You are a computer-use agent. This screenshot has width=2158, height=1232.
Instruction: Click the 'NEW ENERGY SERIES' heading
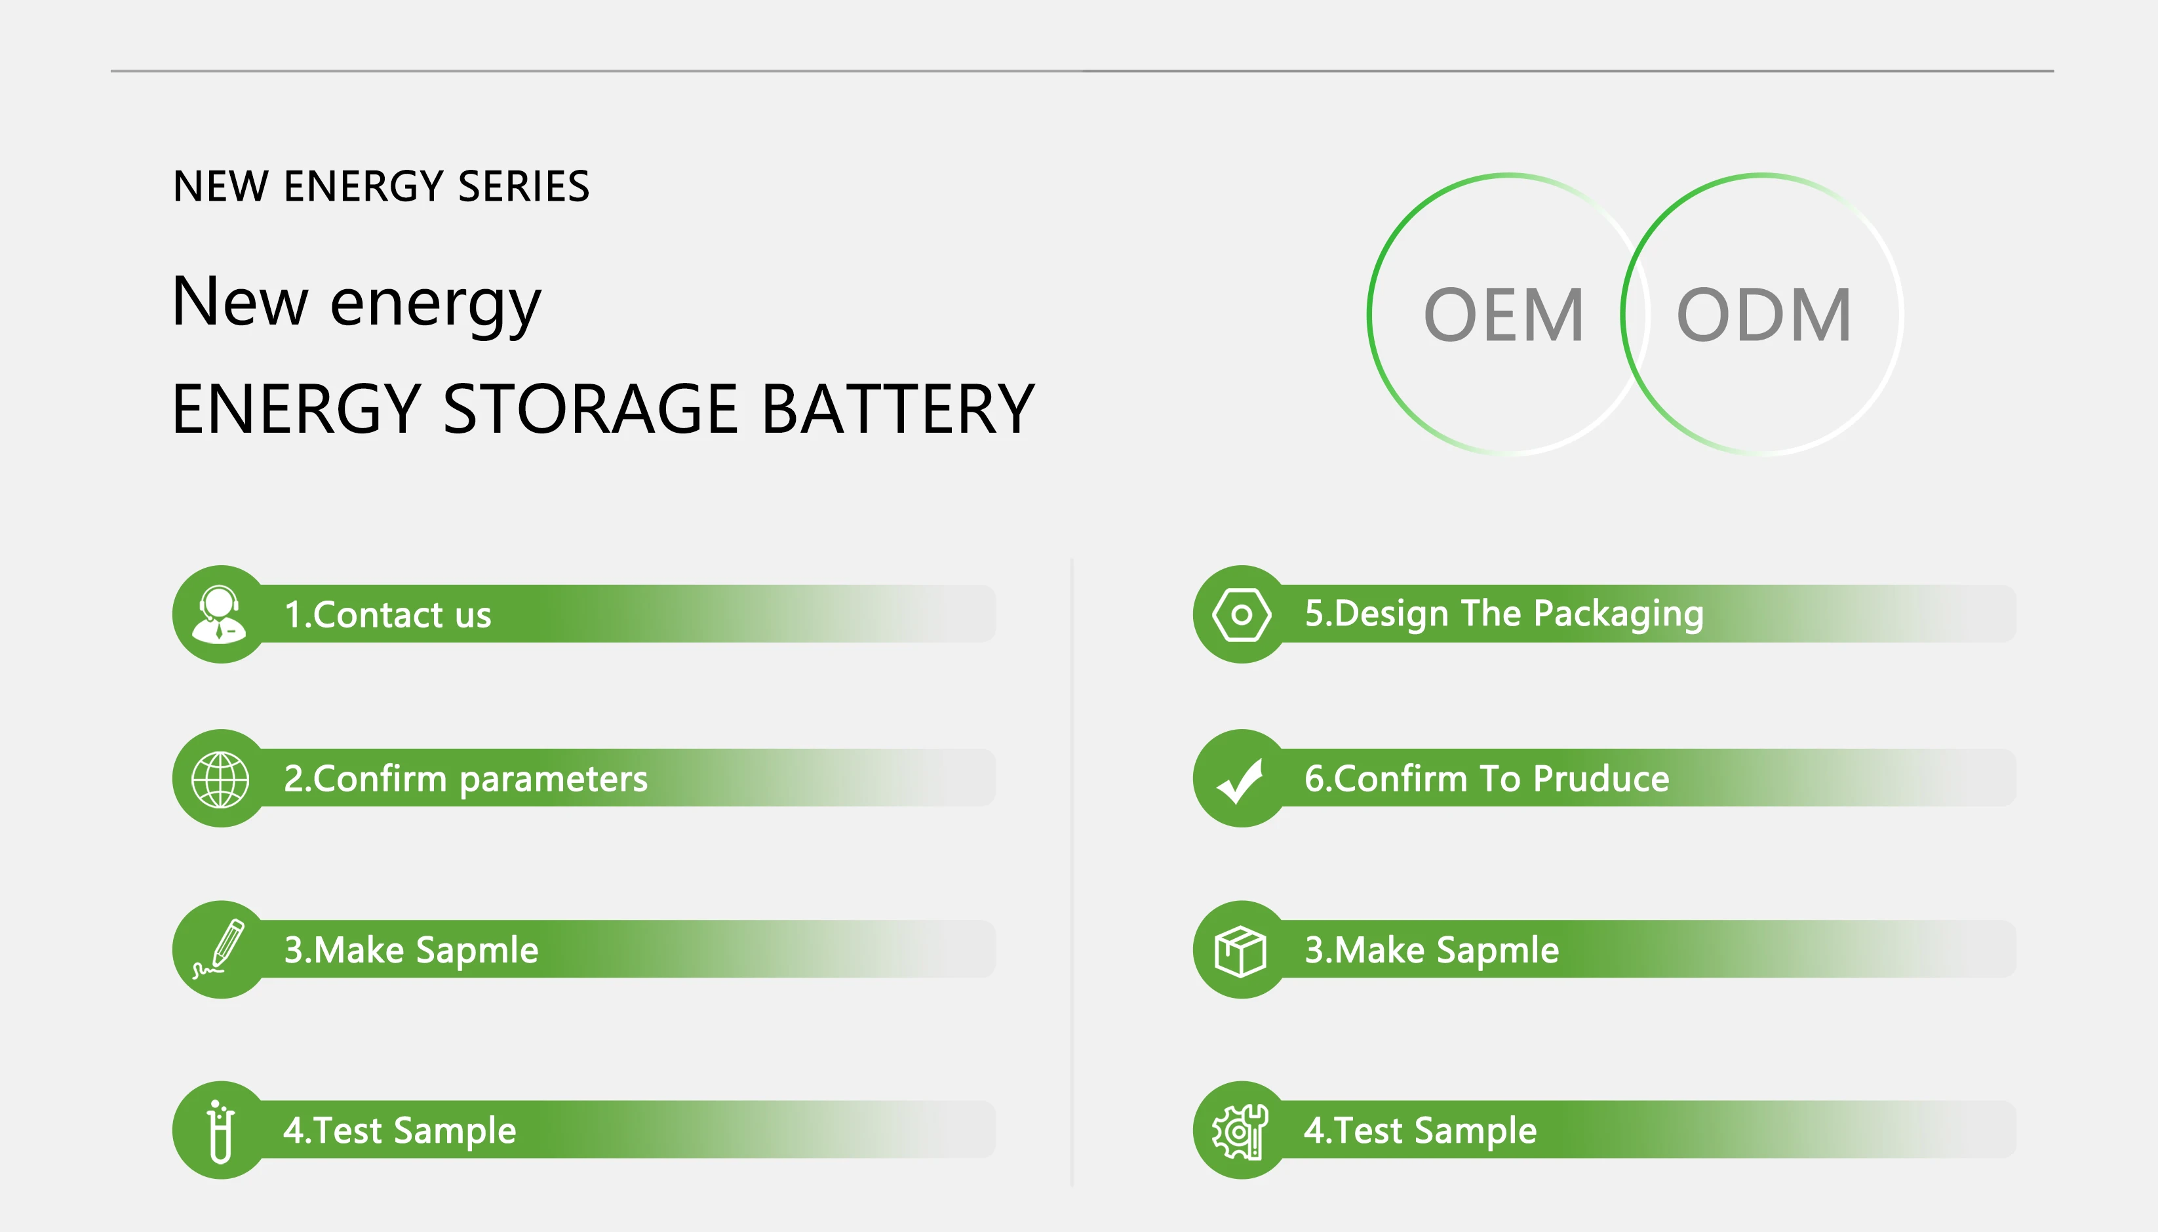(381, 186)
